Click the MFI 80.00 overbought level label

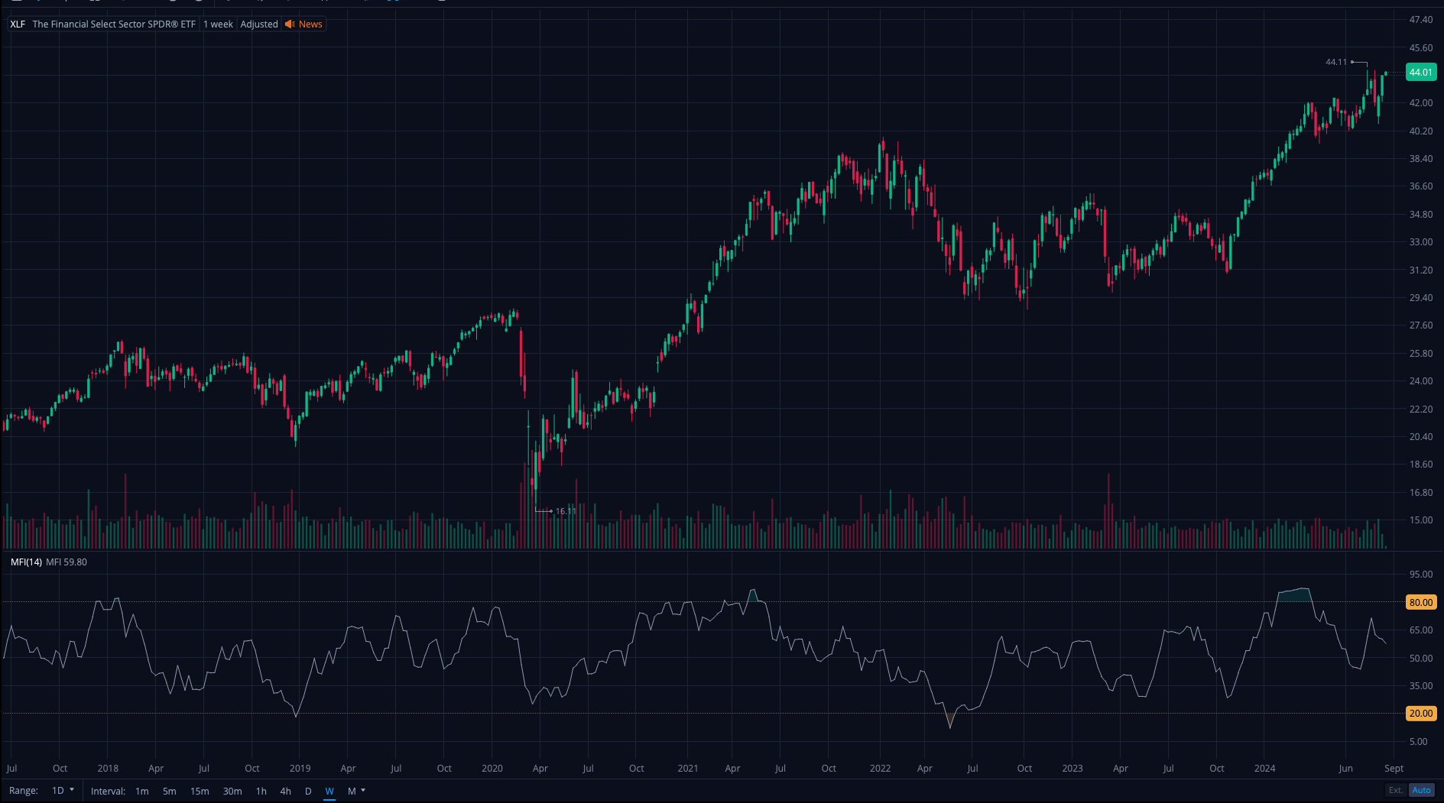click(1420, 603)
